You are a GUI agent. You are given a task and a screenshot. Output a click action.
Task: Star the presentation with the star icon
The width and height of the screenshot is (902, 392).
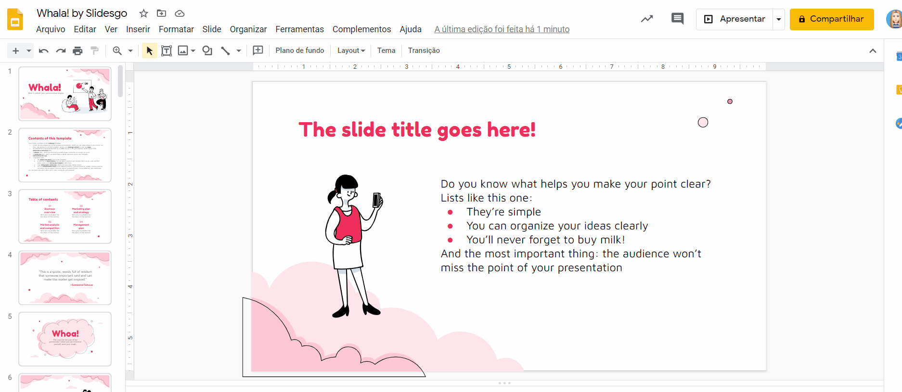143,13
